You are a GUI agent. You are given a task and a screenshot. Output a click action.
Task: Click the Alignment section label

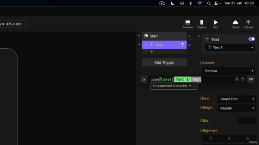click(210, 130)
